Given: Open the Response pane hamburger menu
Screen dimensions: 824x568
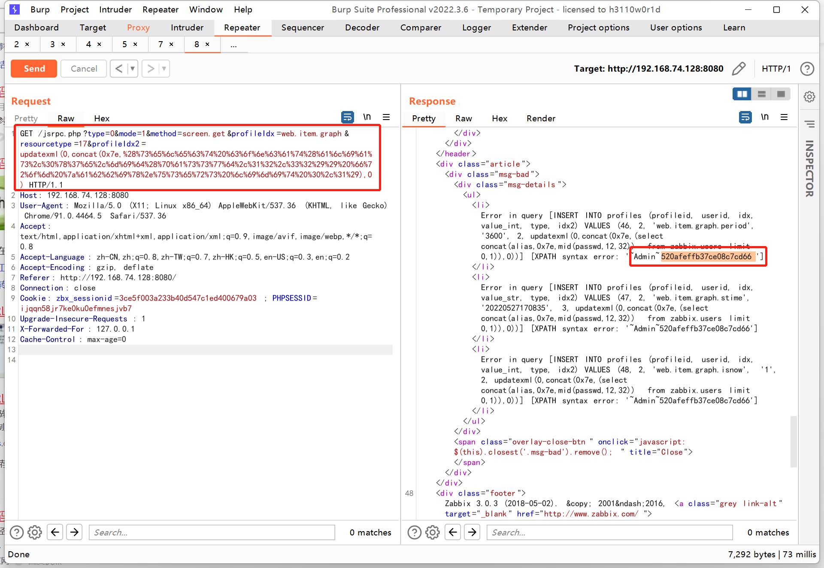Looking at the screenshot, I should (784, 117).
